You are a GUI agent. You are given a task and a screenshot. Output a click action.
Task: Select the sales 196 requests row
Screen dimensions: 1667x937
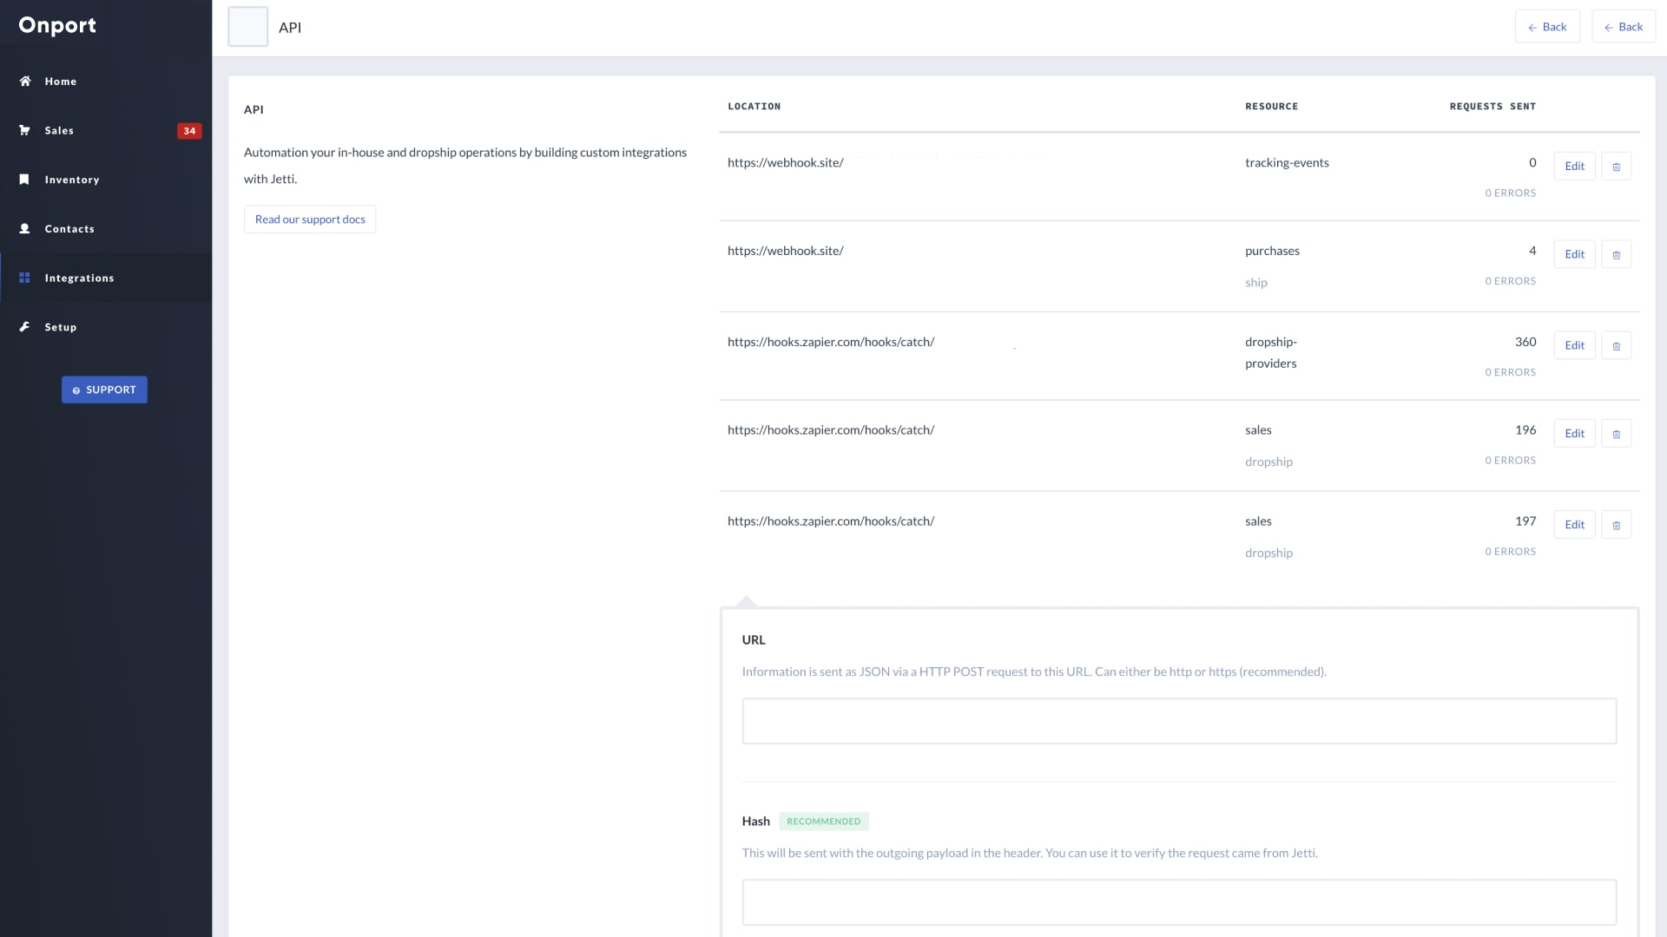click(x=1177, y=445)
